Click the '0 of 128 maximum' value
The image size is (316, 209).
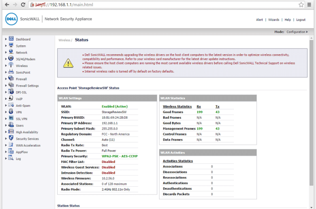[114, 184]
